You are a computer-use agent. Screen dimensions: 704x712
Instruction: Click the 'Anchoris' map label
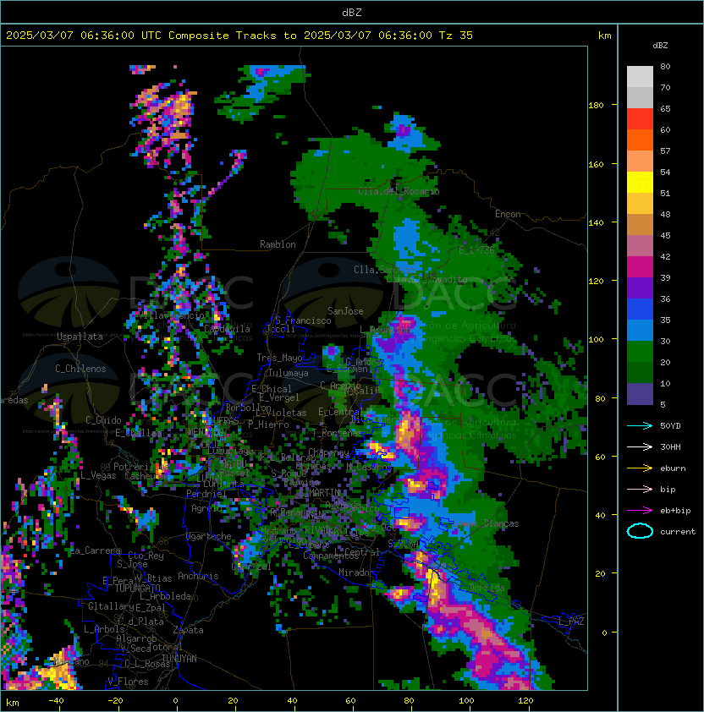[x=198, y=576]
